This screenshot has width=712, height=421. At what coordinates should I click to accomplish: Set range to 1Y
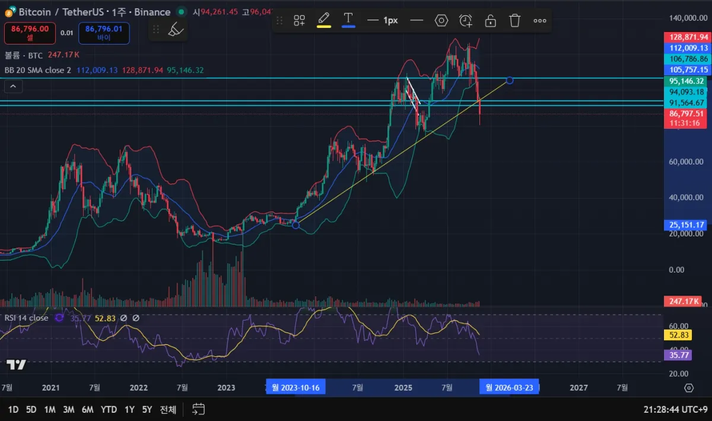point(129,409)
